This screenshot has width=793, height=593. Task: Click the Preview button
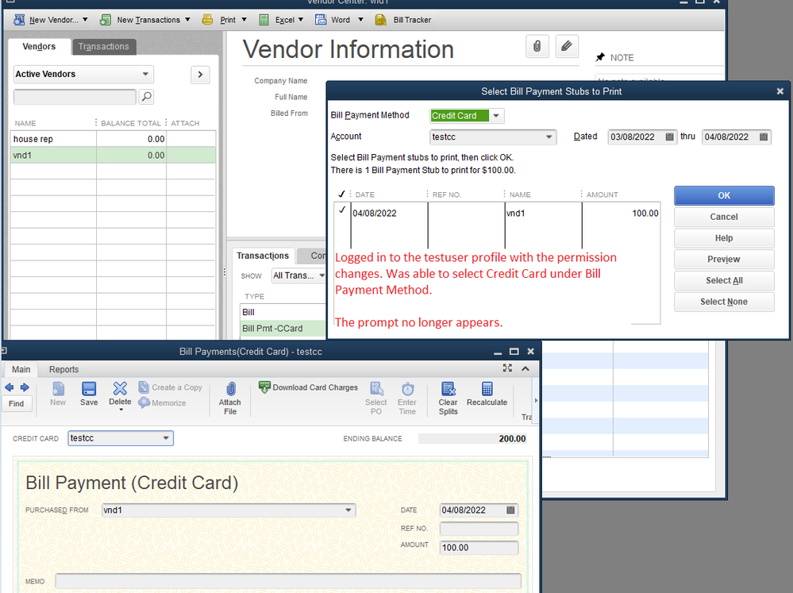click(x=724, y=259)
